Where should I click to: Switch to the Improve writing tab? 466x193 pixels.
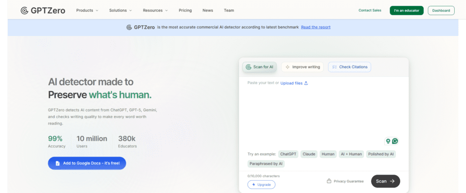(x=302, y=67)
